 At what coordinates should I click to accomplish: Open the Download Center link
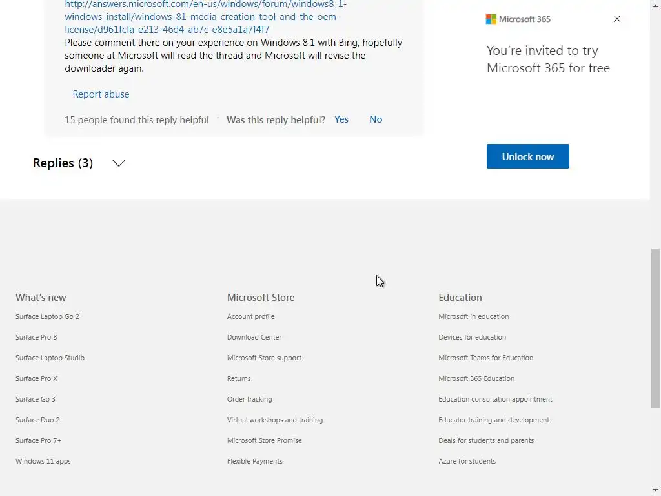[254, 337]
